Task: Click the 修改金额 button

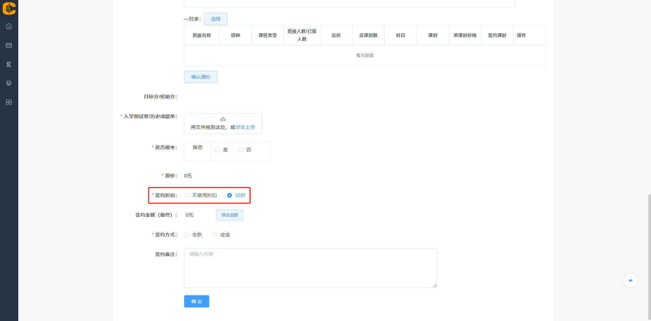Action: [230, 215]
